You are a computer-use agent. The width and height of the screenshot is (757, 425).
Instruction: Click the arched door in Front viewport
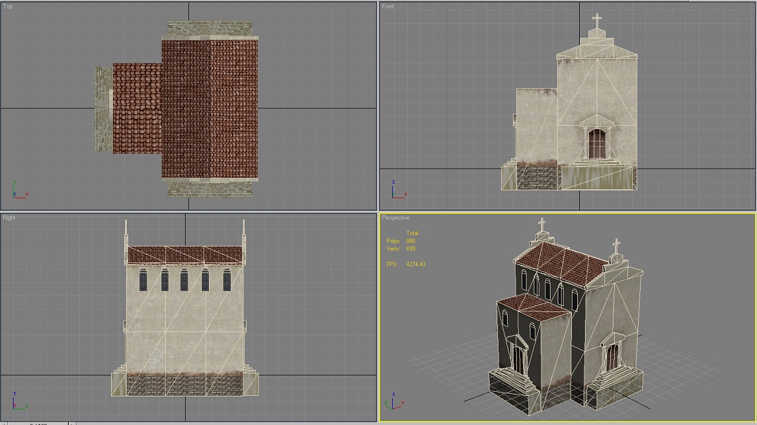597,144
